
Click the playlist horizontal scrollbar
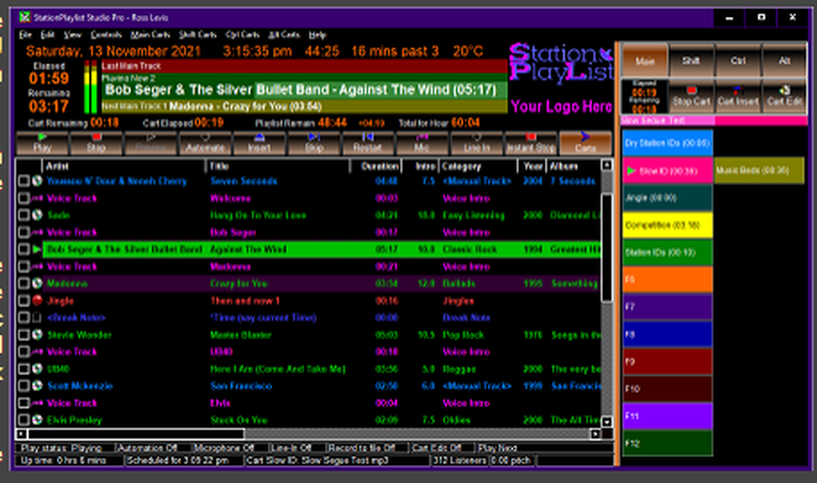[309, 433]
